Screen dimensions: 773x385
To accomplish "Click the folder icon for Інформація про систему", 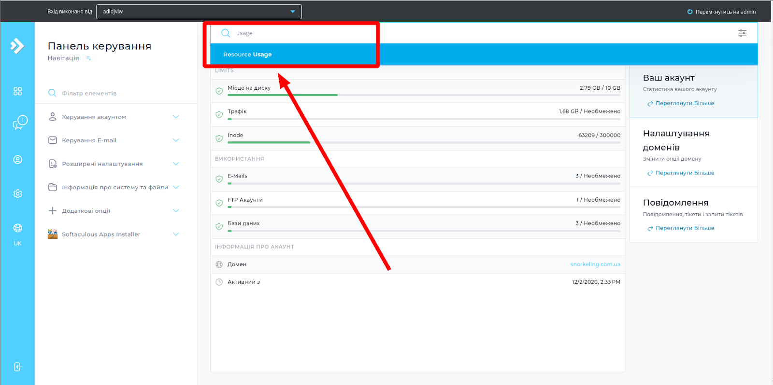I will pos(53,187).
